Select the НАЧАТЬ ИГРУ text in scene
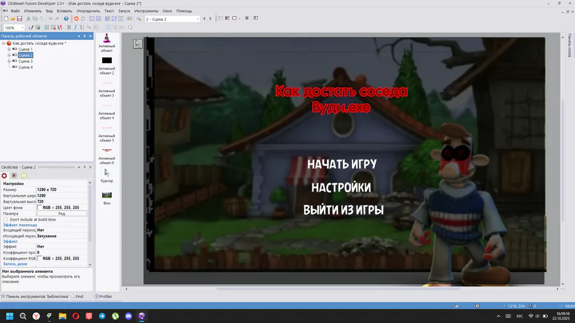This screenshot has height=323, width=575. click(x=342, y=164)
